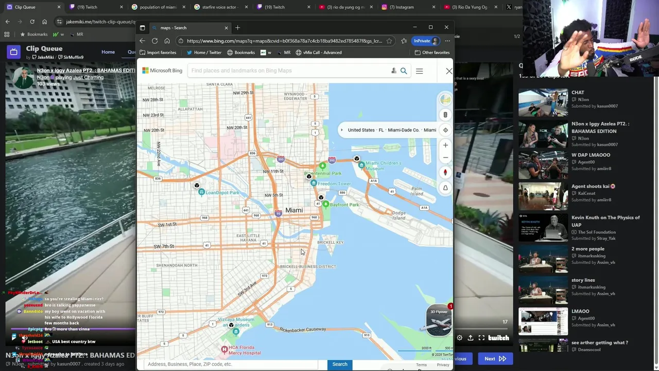This screenshot has width=659, height=371.
Task: Click the Clip Queue address bar URL
Action: pos(100,22)
